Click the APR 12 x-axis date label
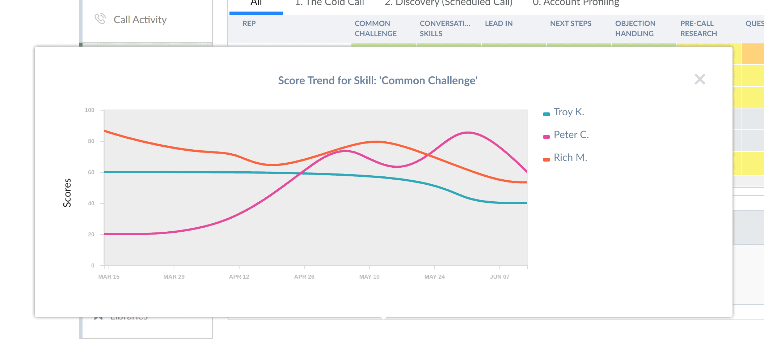 pos(239,276)
